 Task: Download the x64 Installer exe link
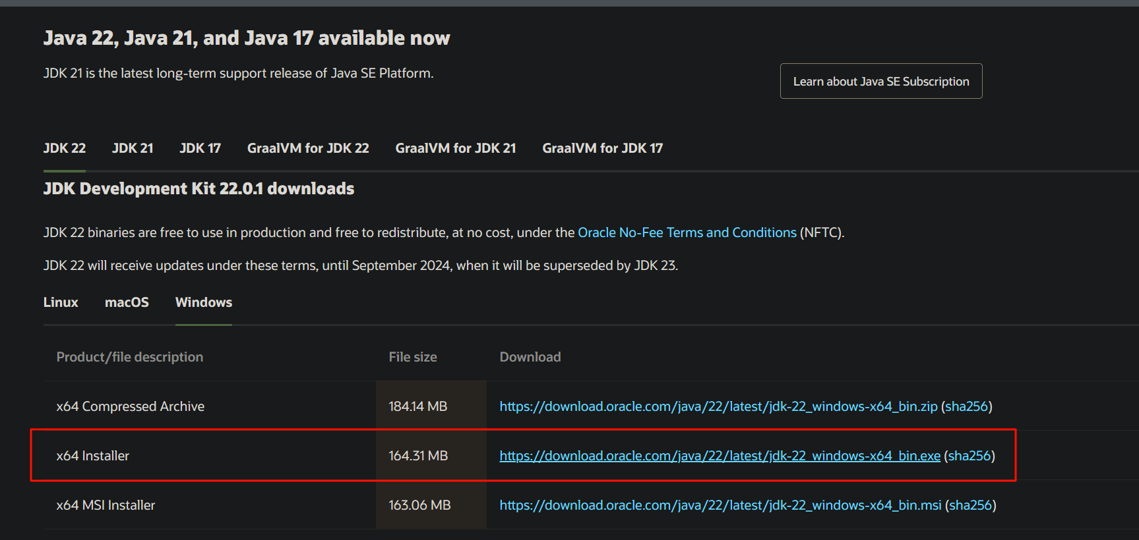tap(720, 456)
